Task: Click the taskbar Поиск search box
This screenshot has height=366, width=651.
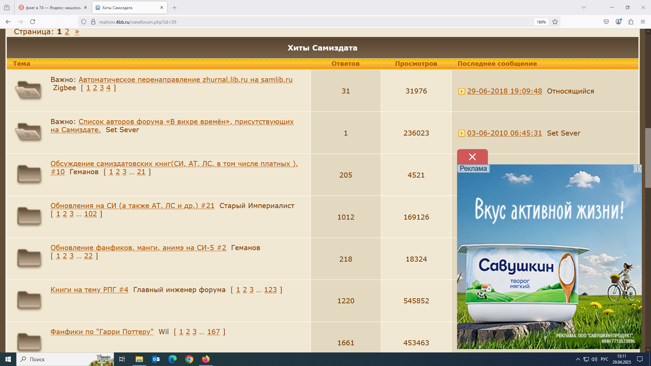Action: point(65,359)
